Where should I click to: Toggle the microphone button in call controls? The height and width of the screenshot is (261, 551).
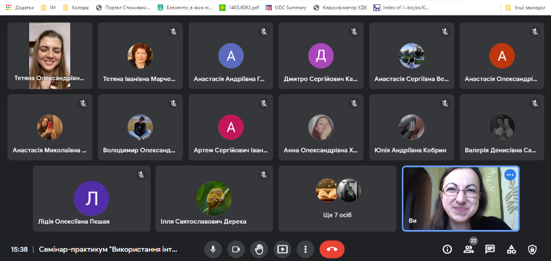click(x=213, y=249)
